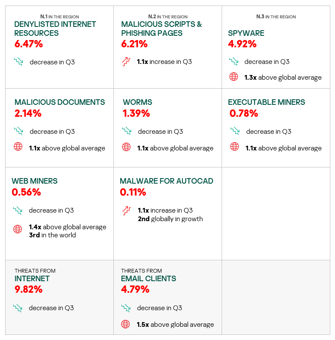Viewport: 335px width, 340px height.
Task: Select the decrease arrow under Email Clients
Action: (x=125, y=308)
